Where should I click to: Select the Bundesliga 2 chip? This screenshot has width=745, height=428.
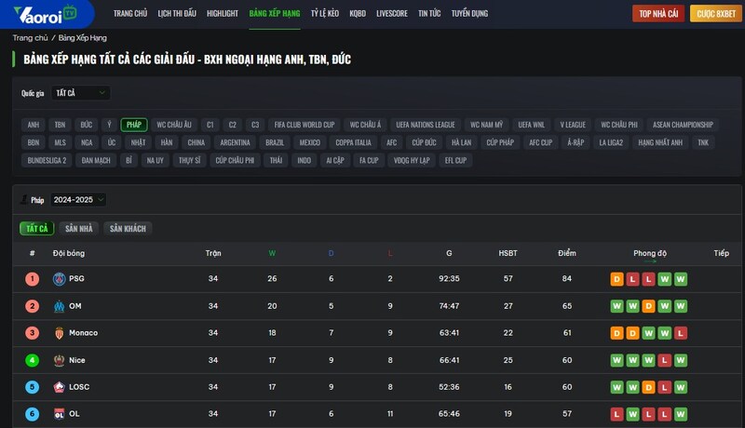47,160
